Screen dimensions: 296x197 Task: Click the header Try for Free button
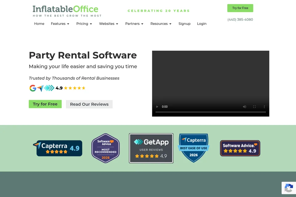tap(240, 8)
